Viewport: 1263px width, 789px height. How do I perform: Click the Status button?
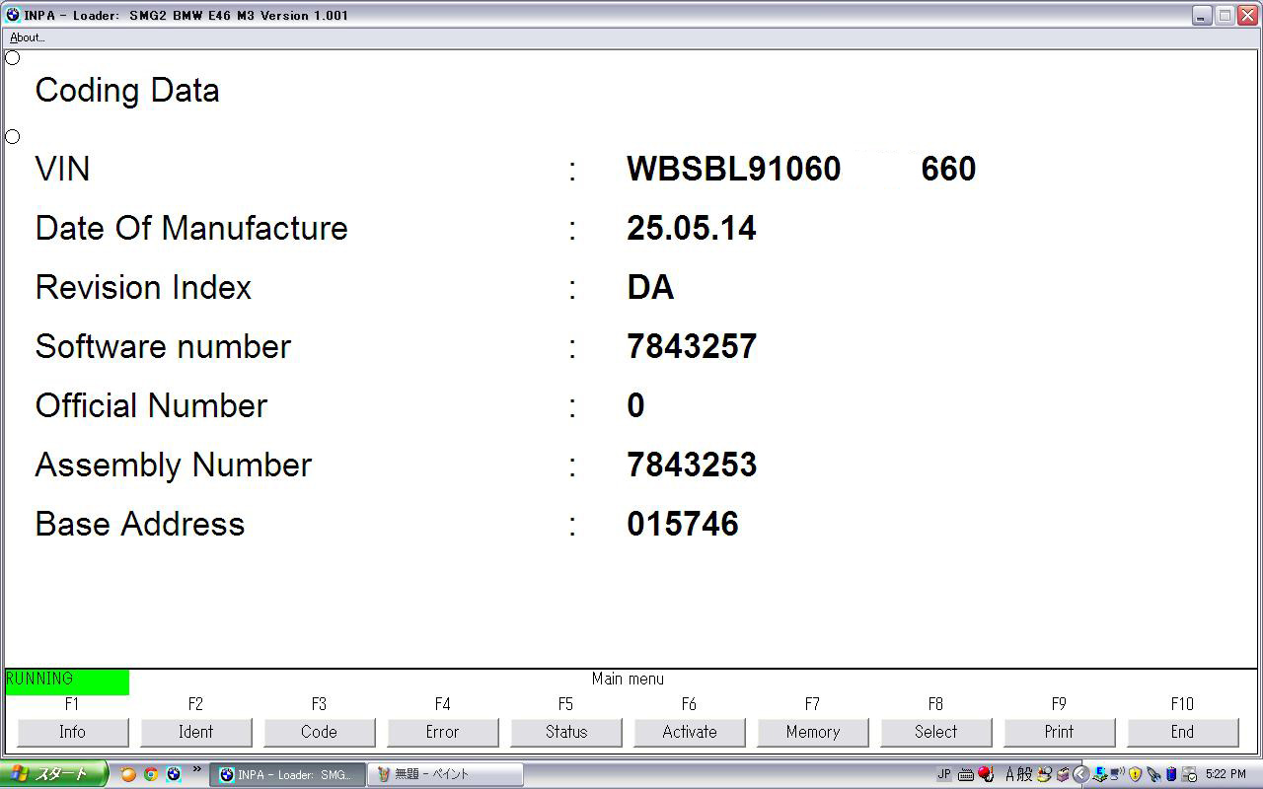tap(565, 732)
